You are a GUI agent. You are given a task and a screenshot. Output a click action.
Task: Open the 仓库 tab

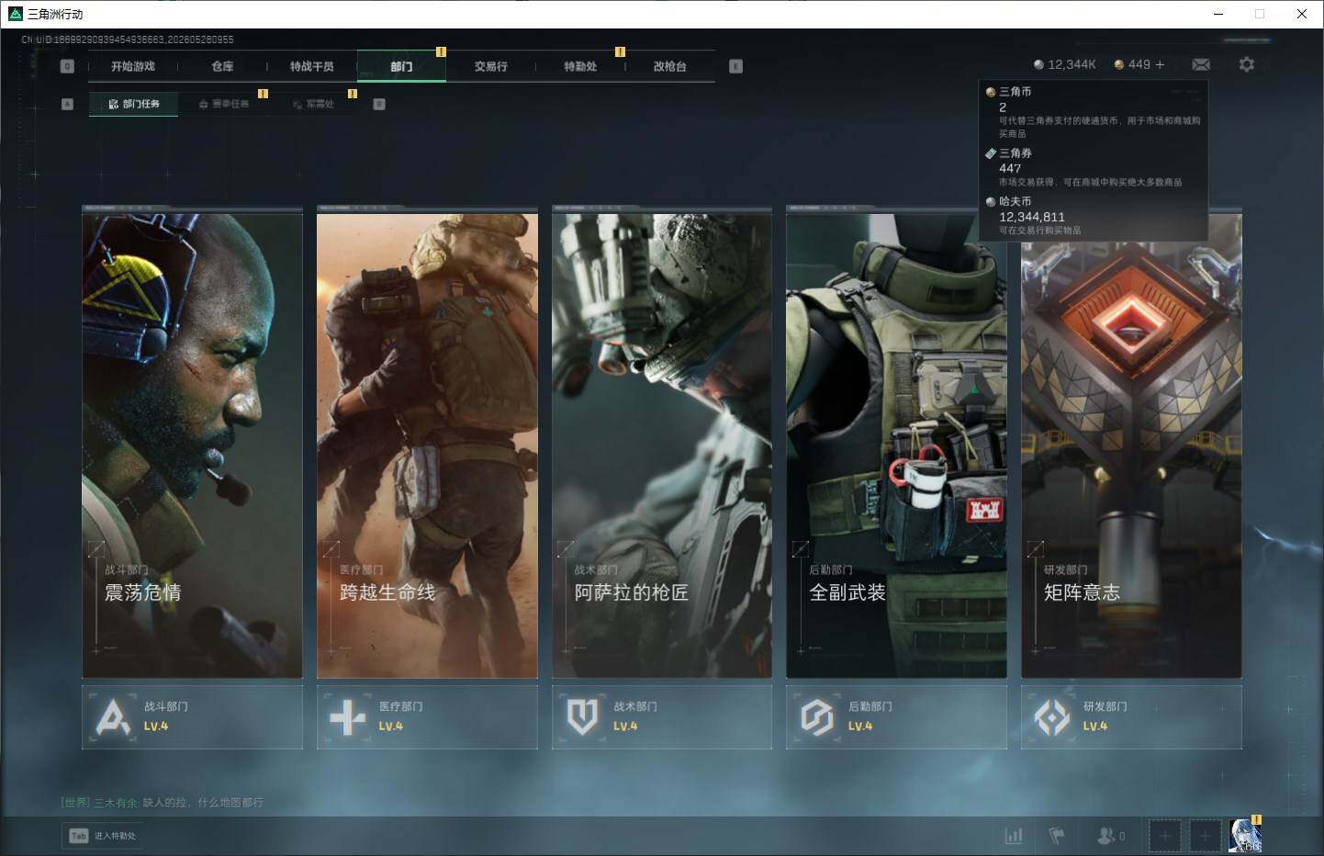[x=222, y=66]
